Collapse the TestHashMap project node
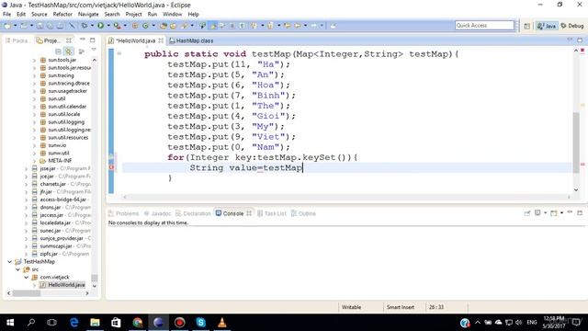The image size is (588, 331). click(x=9, y=261)
